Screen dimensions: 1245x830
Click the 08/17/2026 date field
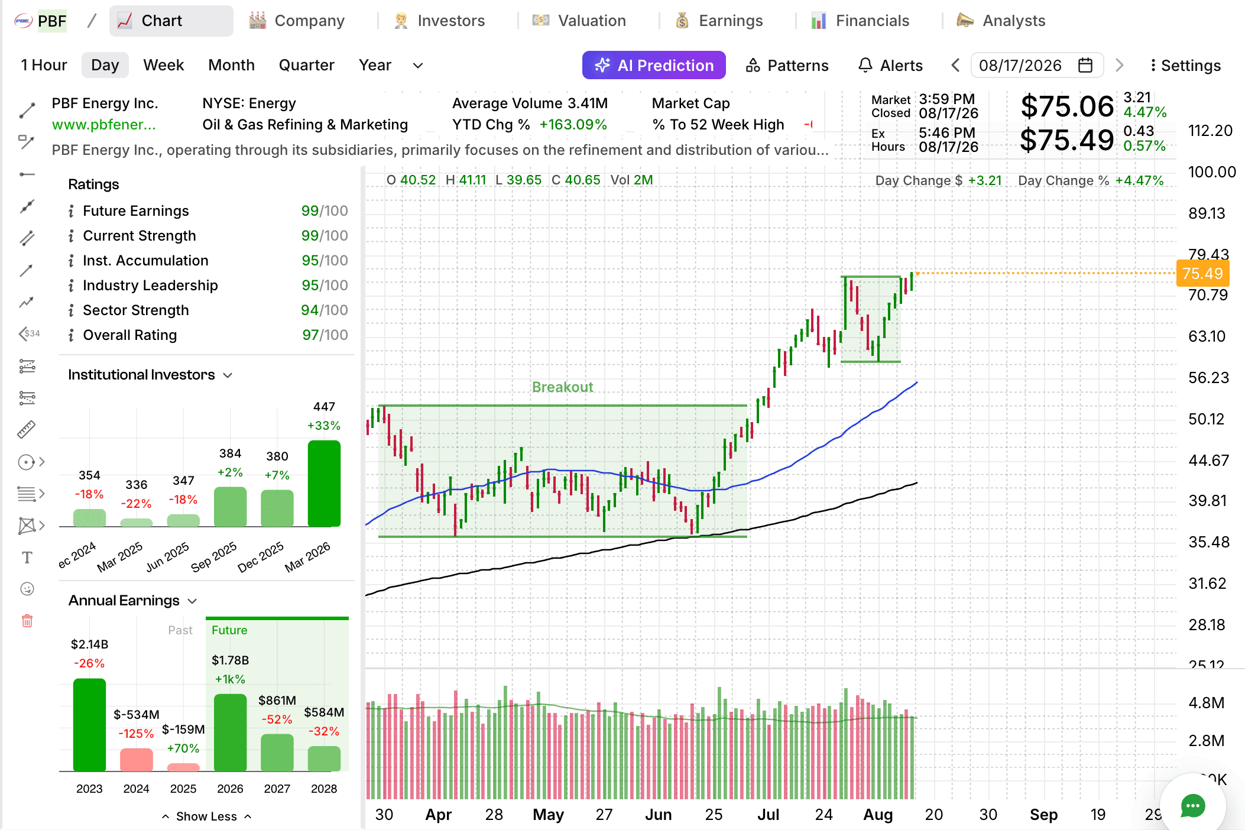[x=1037, y=65]
